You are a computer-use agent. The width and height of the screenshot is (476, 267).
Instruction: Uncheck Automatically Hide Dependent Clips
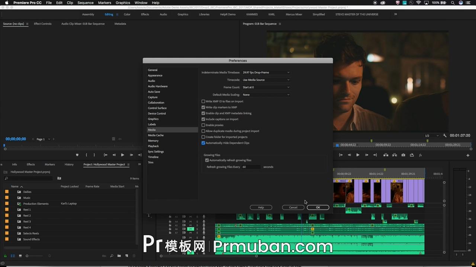click(x=203, y=143)
